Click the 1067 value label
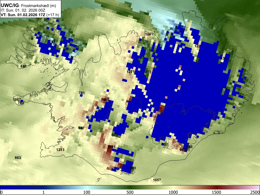The image size is (260, 195). (17, 100)
